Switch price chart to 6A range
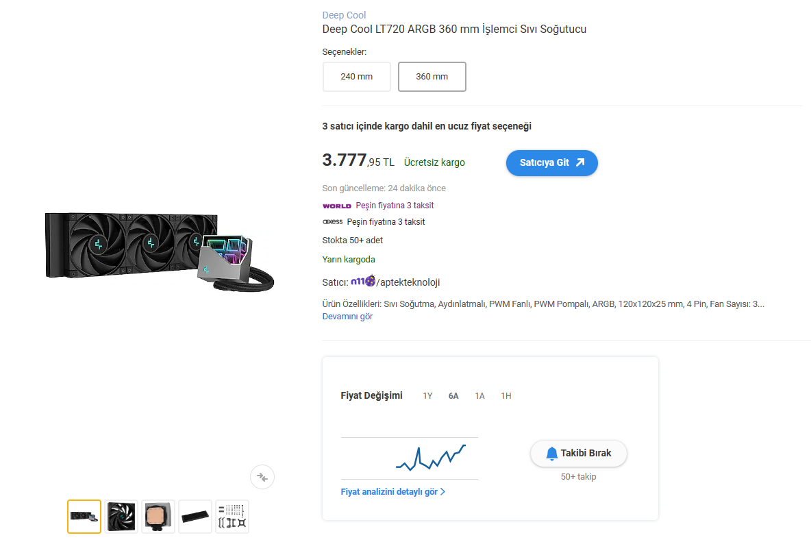Viewport: 811px width, 542px height. pos(453,395)
